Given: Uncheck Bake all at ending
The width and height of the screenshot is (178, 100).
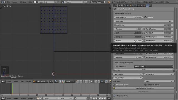Looking at the screenshot, I should (114, 84).
